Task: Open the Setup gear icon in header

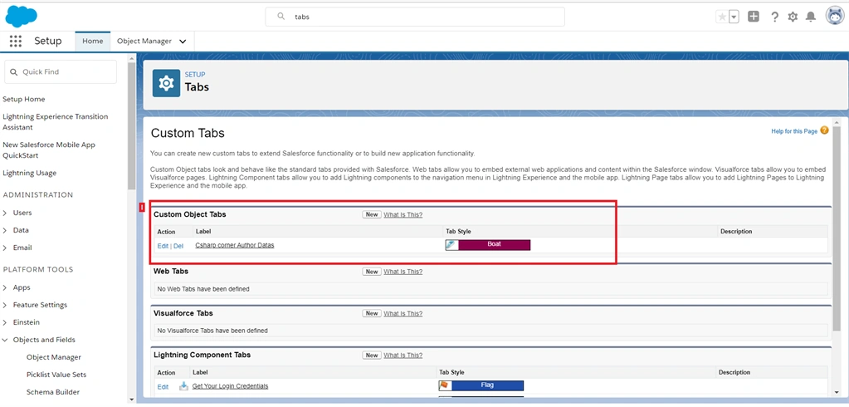Action: [793, 17]
